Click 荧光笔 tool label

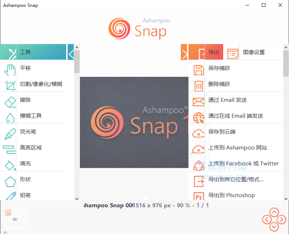[x=28, y=132]
